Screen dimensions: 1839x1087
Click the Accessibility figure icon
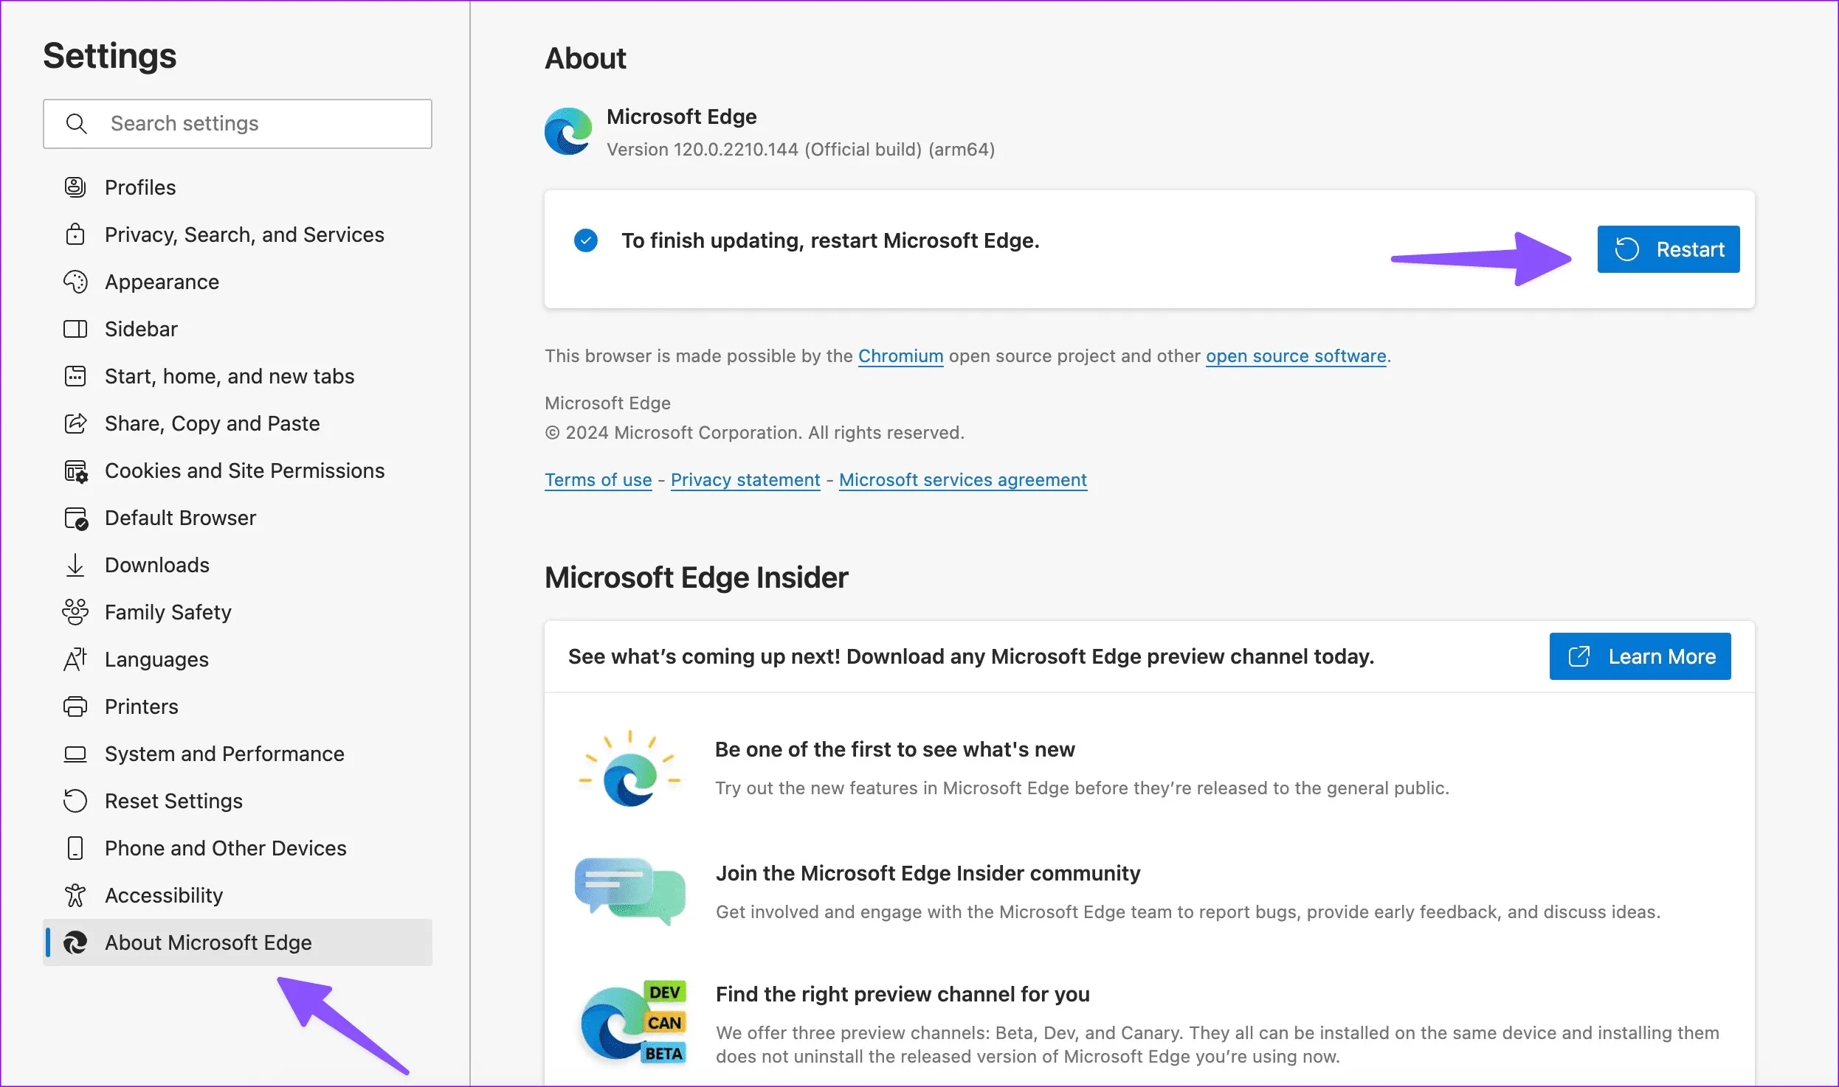tap(75, 895)
